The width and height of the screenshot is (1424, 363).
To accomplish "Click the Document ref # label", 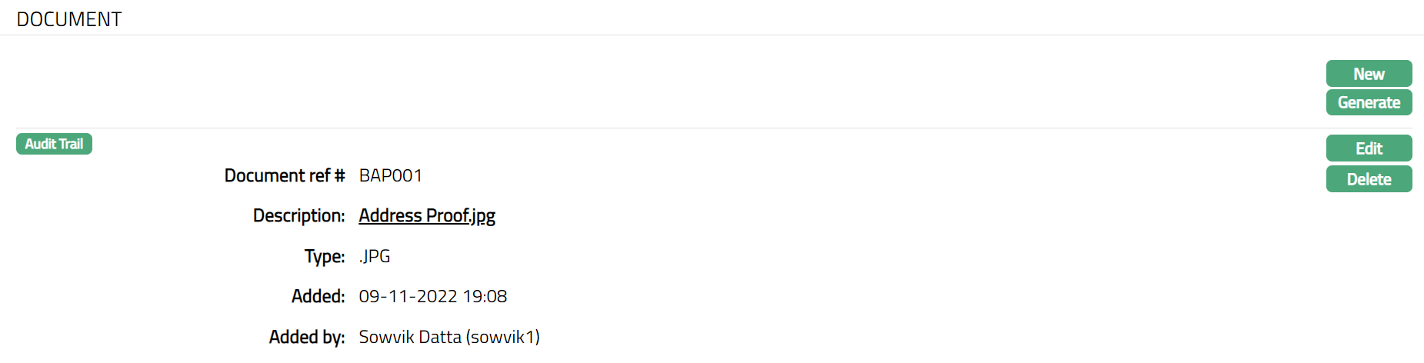I will click(x=284, y=175).
